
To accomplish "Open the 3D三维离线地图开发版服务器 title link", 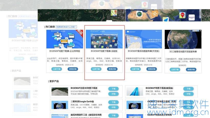I will [x=183, y=52].
